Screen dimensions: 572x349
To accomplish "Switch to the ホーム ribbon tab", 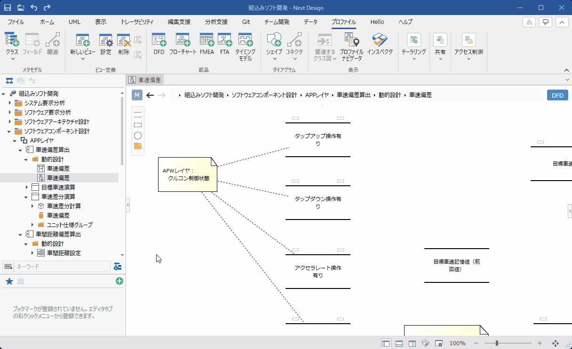I will 47,22.
